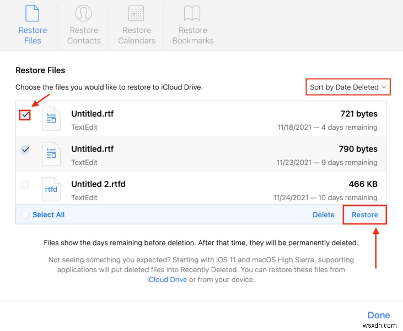This screenshot has height=331, width=403.
Task: Click the Restore Contacts person icon
Action: 84,13
